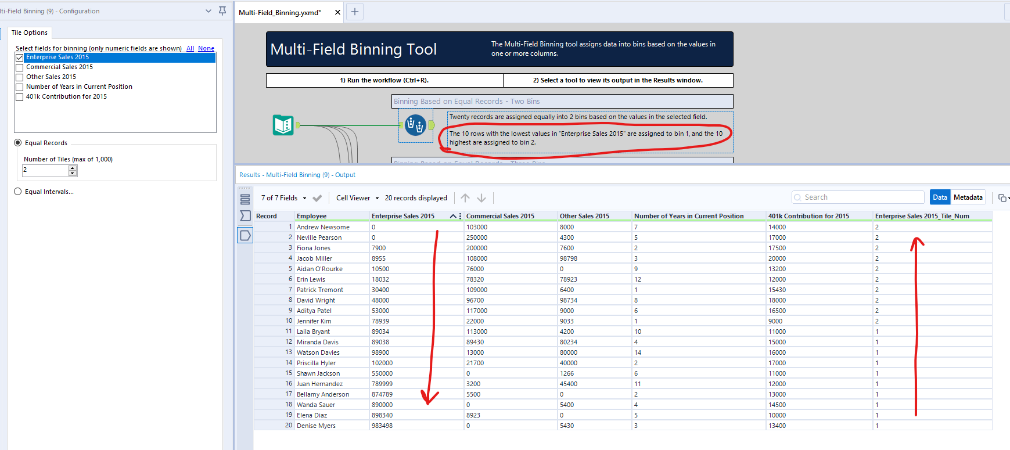The width and height of the screenshot is (1010, 450).
Task: Increase Number of Tiles with up spinner
Action: point(73,168)
